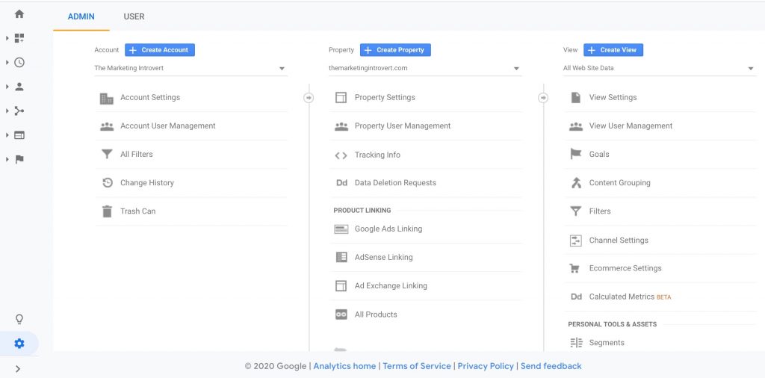Expand the Realtime sidebar arrow
Image resolution: width=765 pixels, height=378 pixels.
(x=7, y=63)
